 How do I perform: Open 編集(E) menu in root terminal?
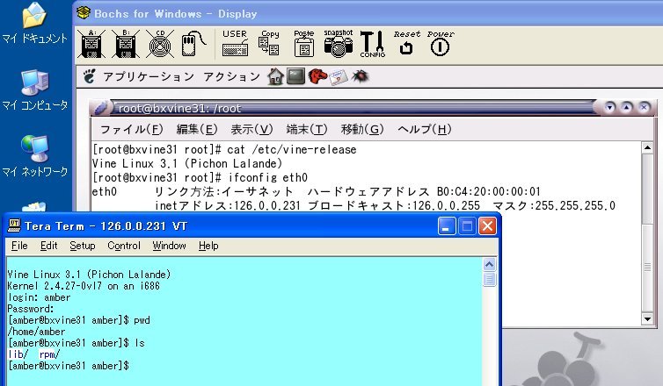pos(197,129)
